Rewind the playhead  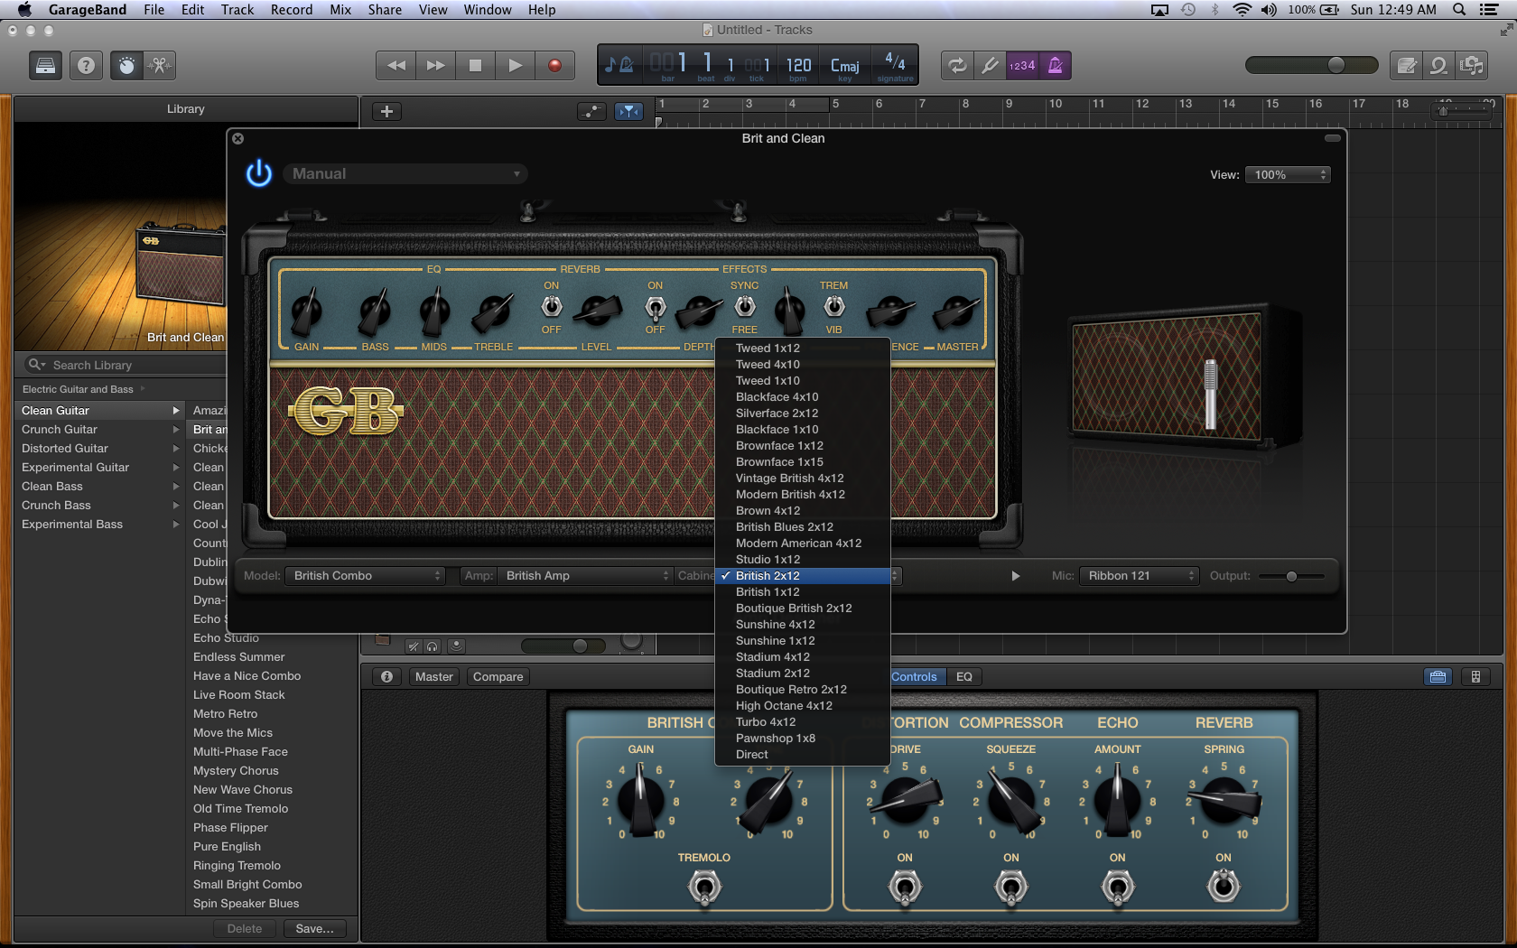coord(396,65)
